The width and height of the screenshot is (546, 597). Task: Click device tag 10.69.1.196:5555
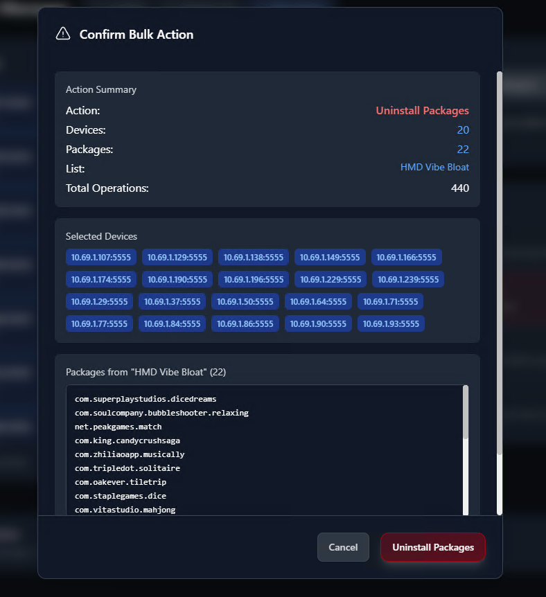254,280
